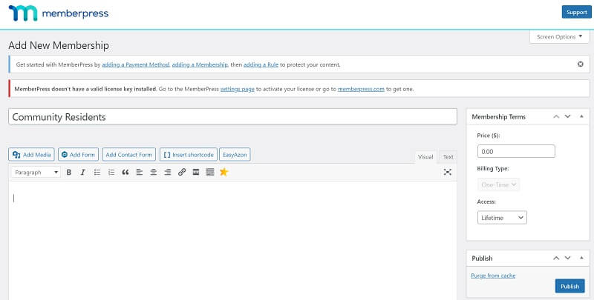594x300 pixels.
Task: Dismiss the Get started notice
Action: click(x=581, y=64)
